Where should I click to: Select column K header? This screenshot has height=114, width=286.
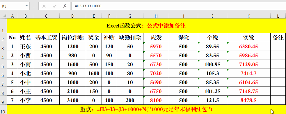coord(249,16)
